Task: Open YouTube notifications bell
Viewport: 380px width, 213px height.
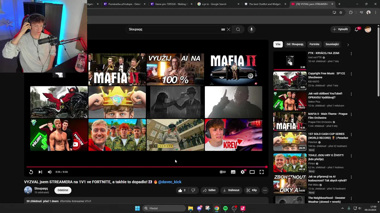Action: 357,29
